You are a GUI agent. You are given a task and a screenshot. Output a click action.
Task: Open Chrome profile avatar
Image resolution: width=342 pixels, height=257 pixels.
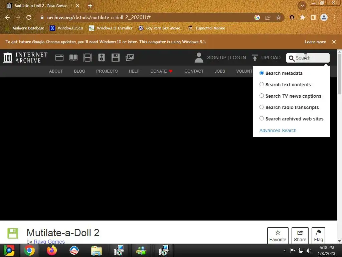(x=324, y=17)
